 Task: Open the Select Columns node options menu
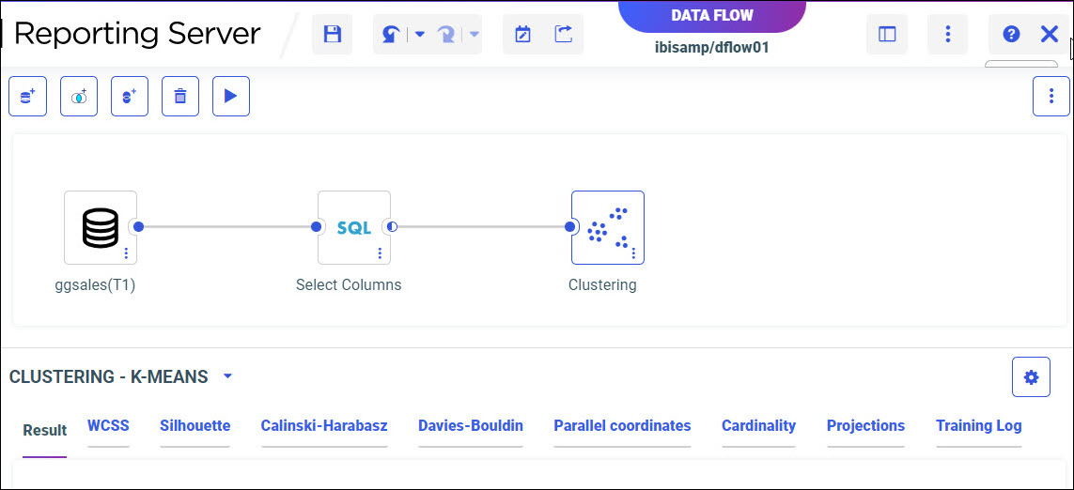(x=380, y=253)
